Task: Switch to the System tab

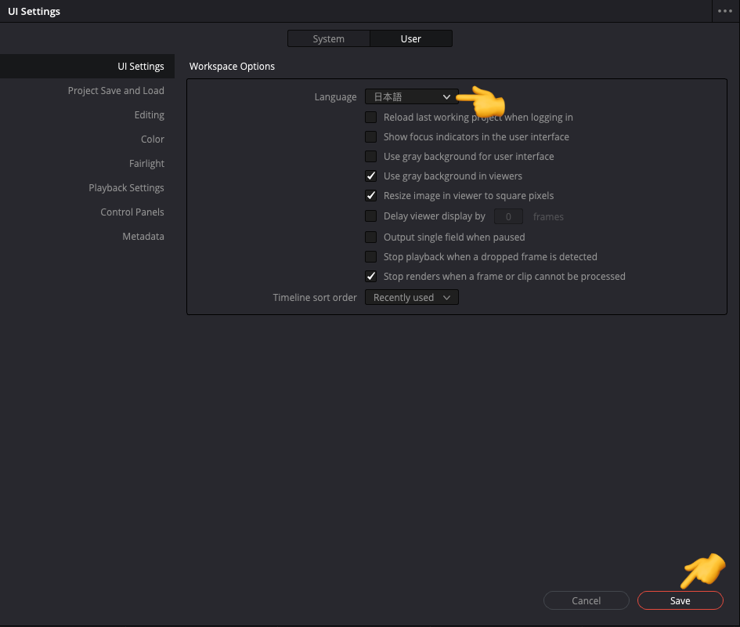Action: 329,38
